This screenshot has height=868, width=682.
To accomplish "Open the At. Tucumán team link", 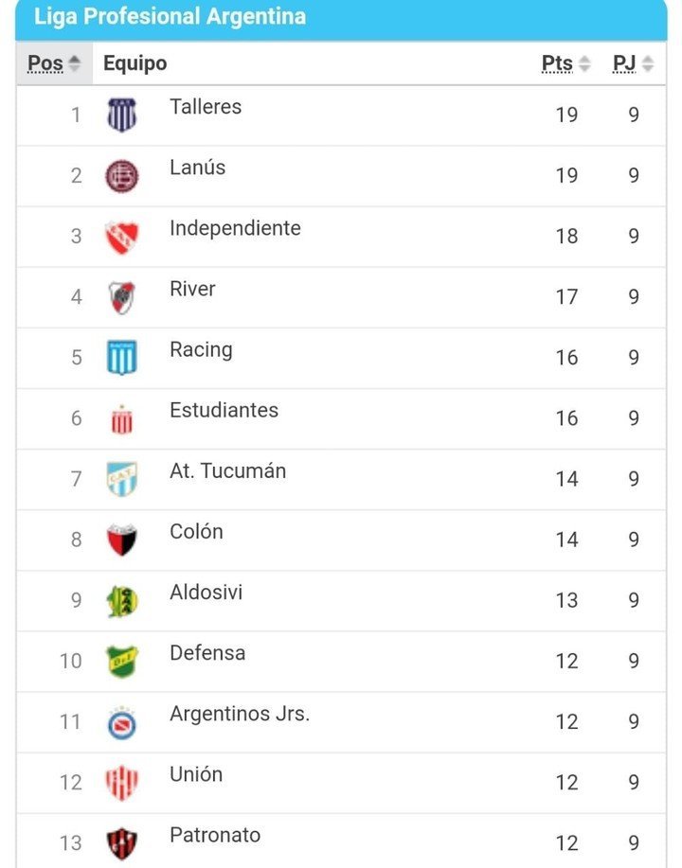I will (x=227, y=470).
